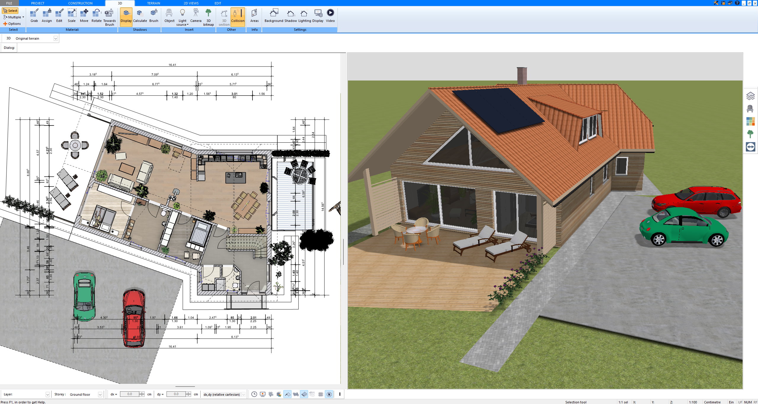Click the green car in 2D plan

pos(84,297)
